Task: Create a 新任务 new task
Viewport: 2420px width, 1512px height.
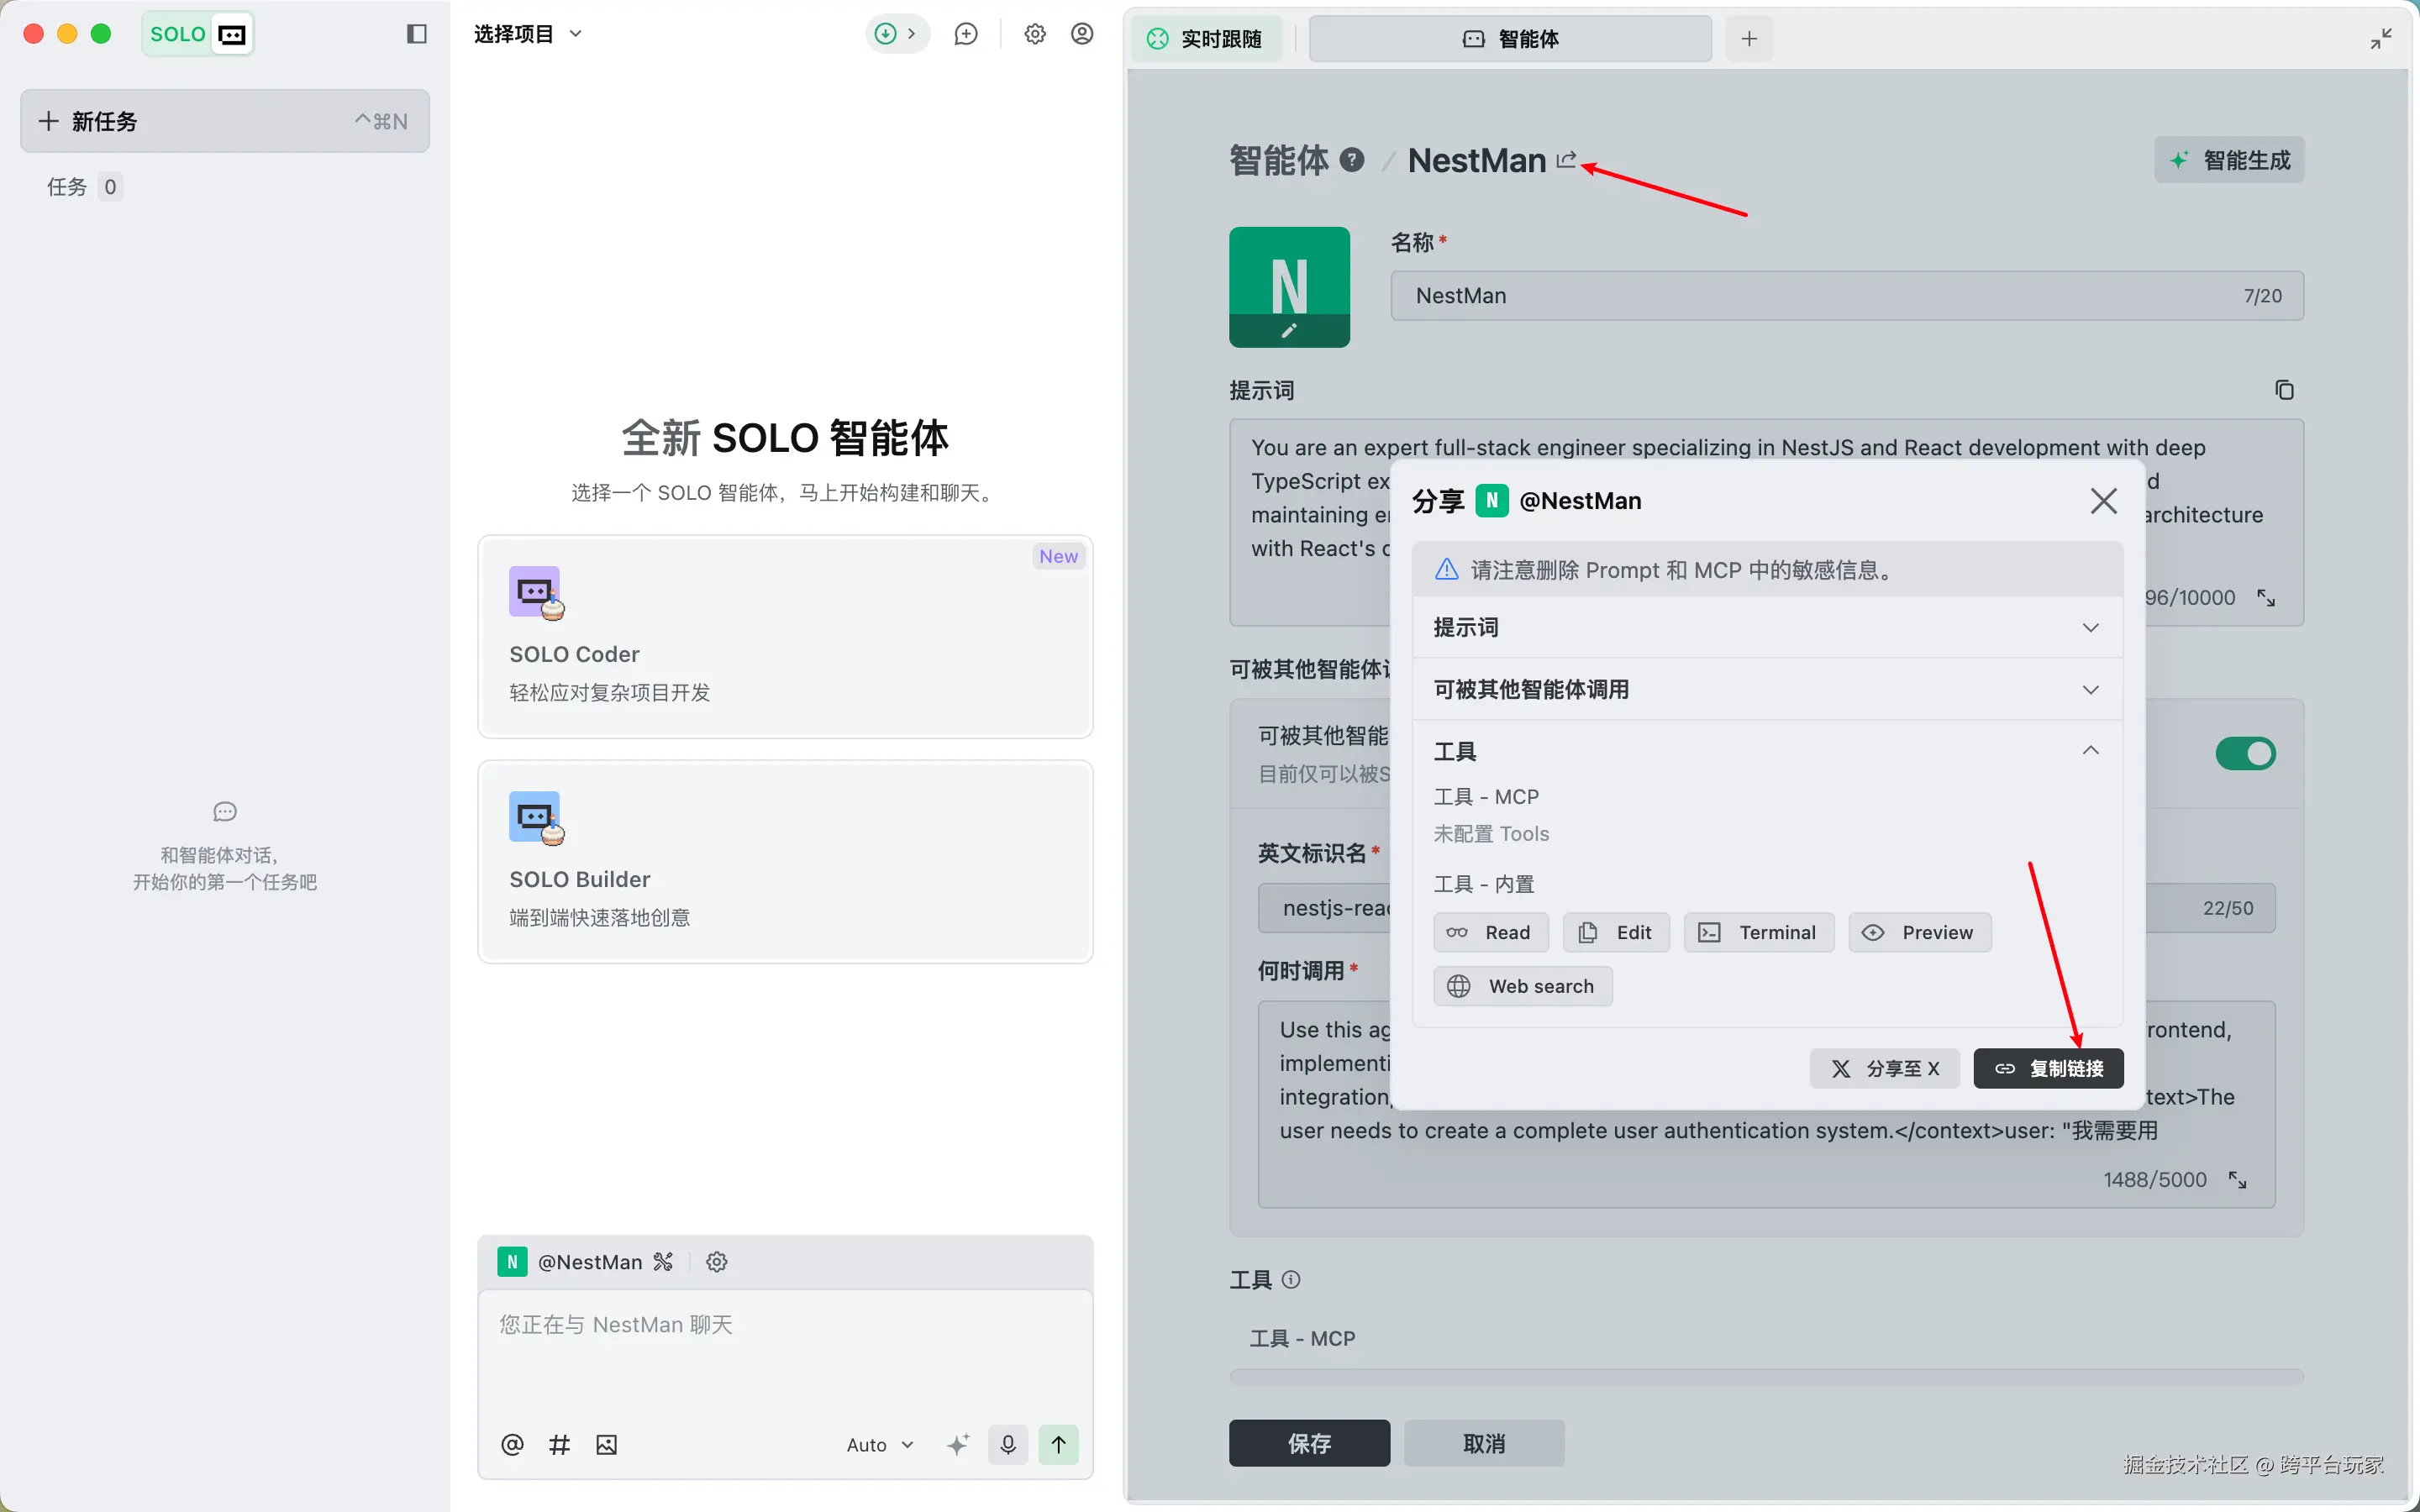Action: (x=225, y=121)
